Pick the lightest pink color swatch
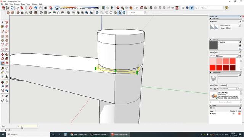The height and width of the screenshot is (137, 244). coord(213,61)
